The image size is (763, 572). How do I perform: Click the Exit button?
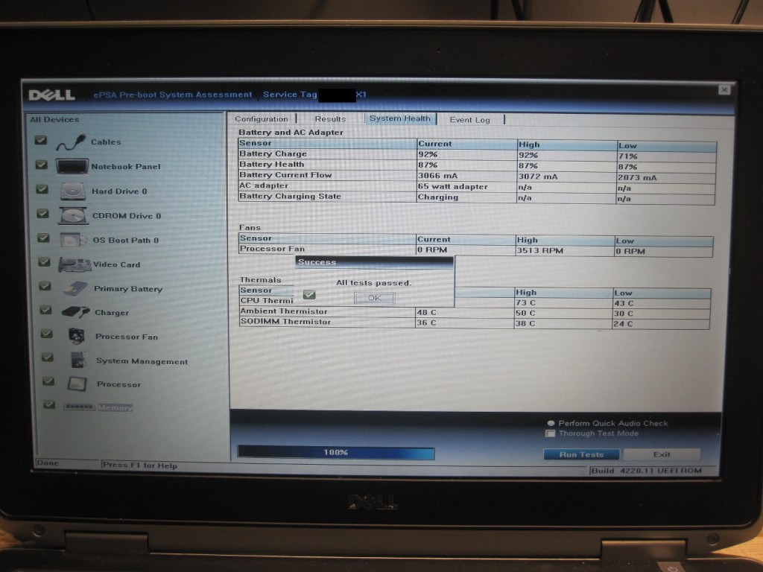[x=662, y=454]
